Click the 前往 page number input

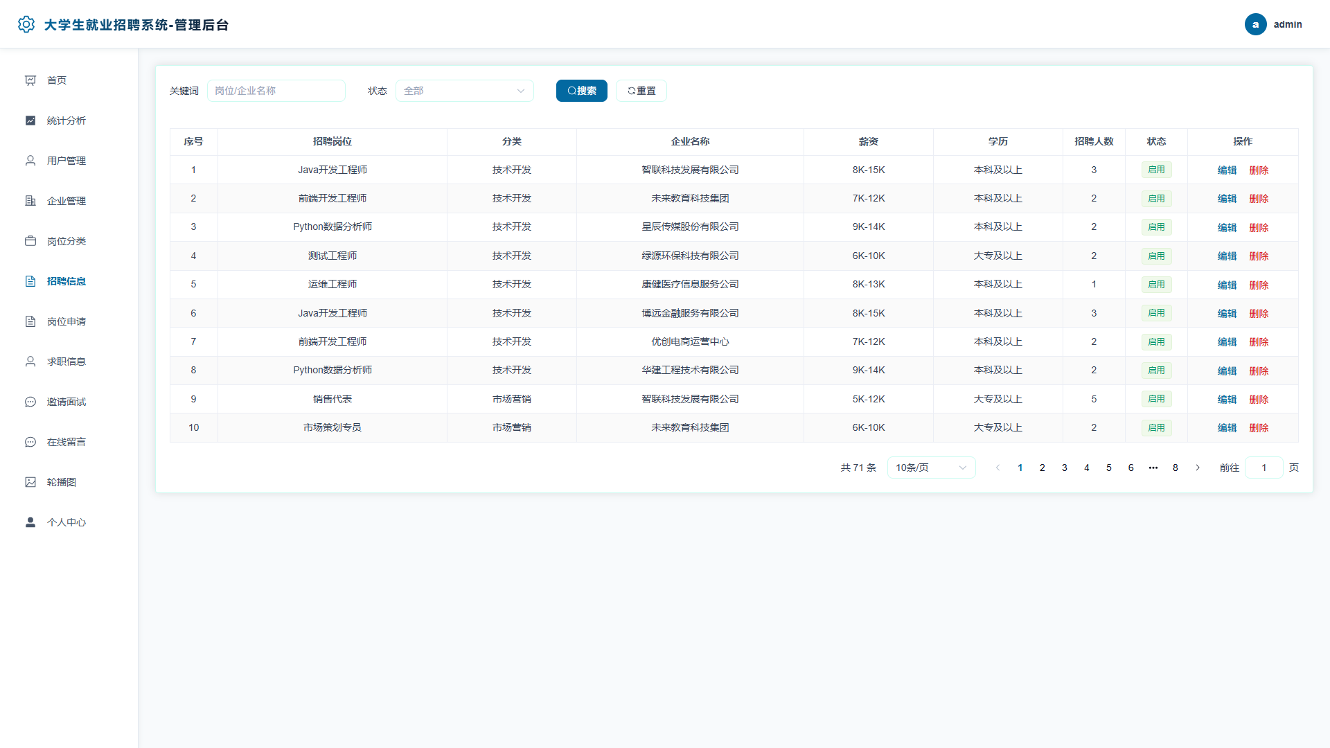coord(1264,467)
